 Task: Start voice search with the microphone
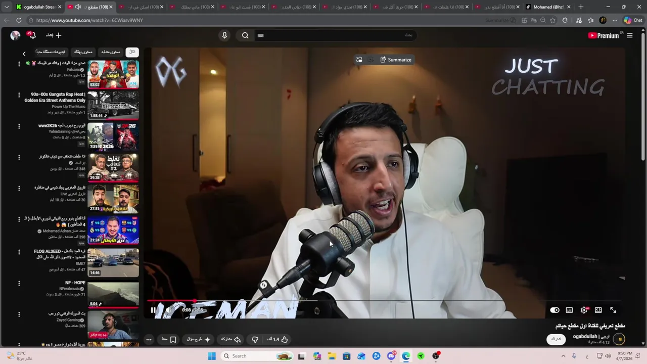(224, 35)
